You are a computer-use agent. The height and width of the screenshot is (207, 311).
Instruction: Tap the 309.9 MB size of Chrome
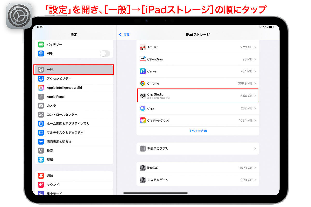245,83
